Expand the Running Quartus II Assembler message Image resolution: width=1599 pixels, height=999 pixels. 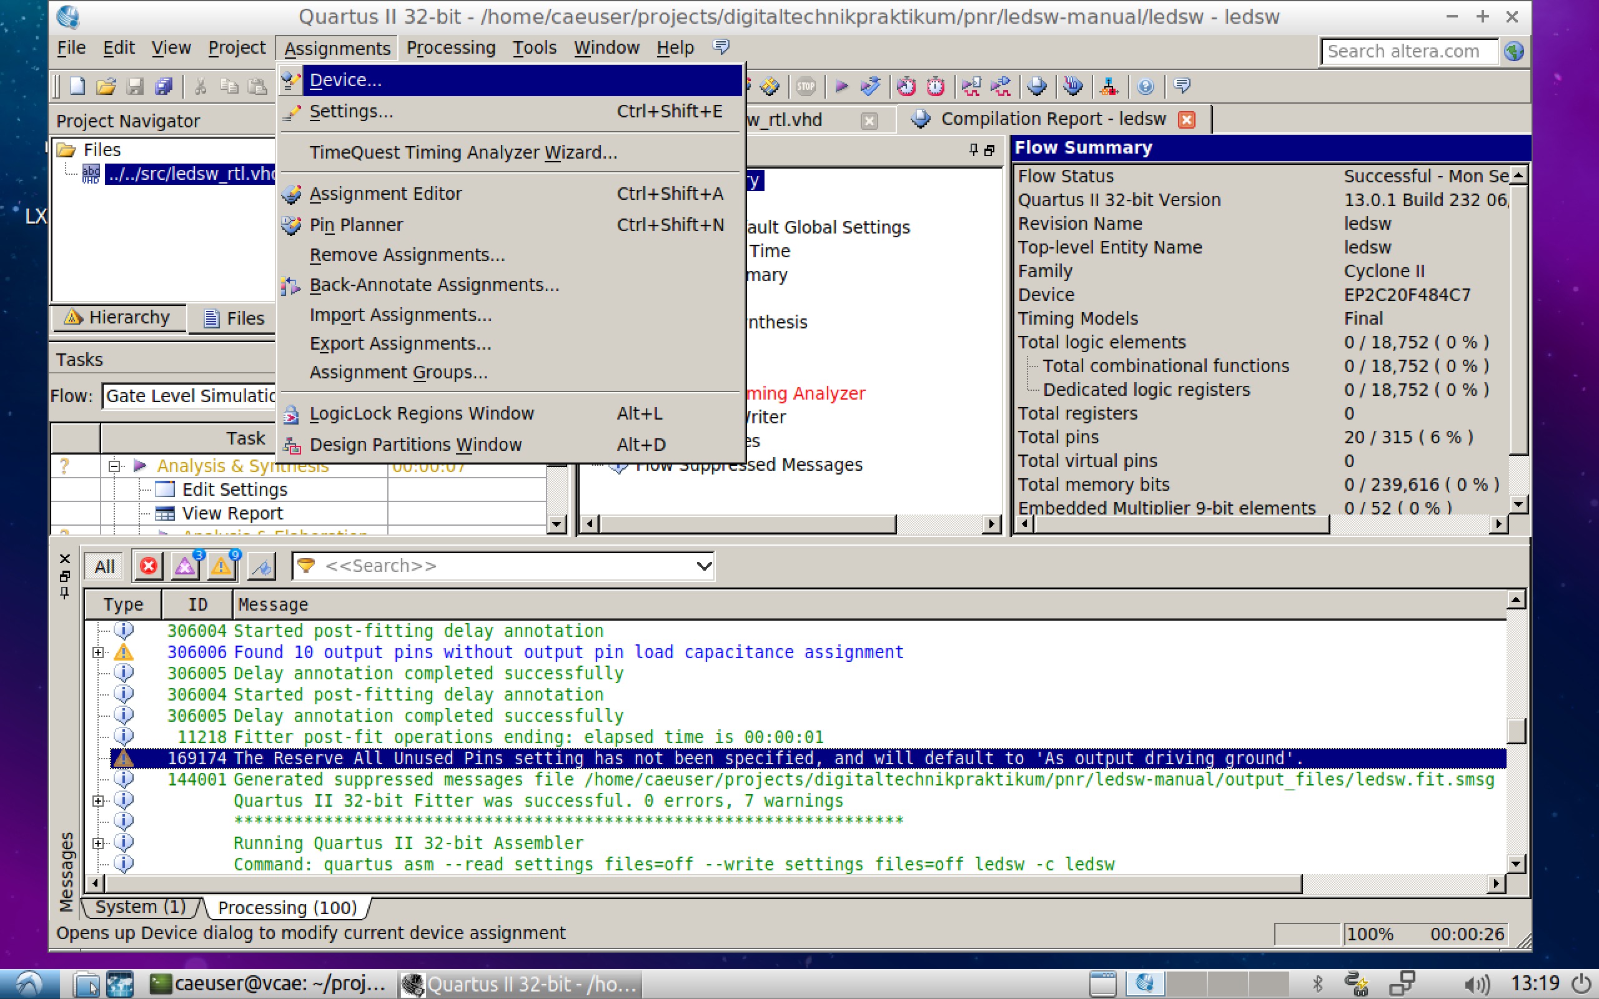click(x=99, y=843)
